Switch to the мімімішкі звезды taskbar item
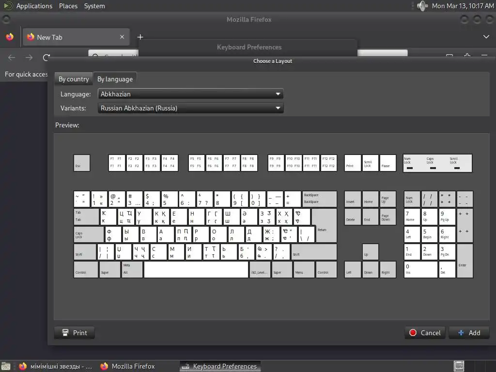 tap(56, 366)
